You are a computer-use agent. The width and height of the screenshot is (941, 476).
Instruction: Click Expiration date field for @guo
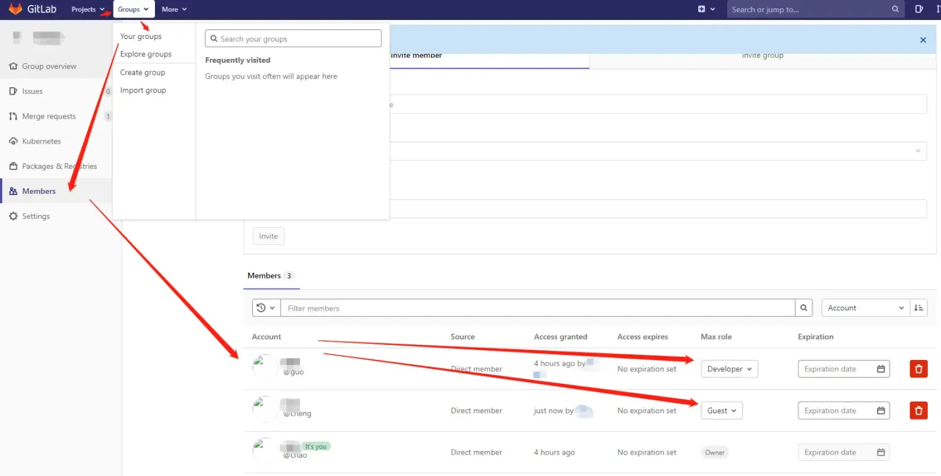point(837,369)
